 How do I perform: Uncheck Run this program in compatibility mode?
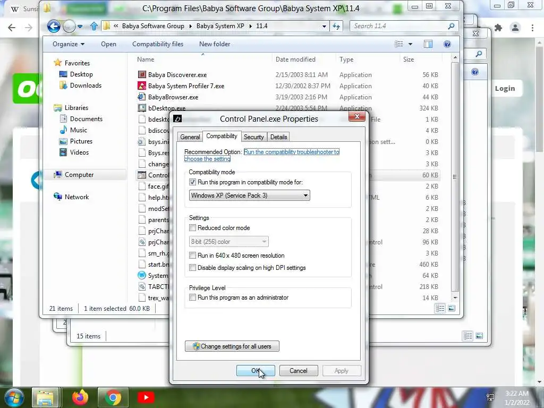click(x=192, y=182)
